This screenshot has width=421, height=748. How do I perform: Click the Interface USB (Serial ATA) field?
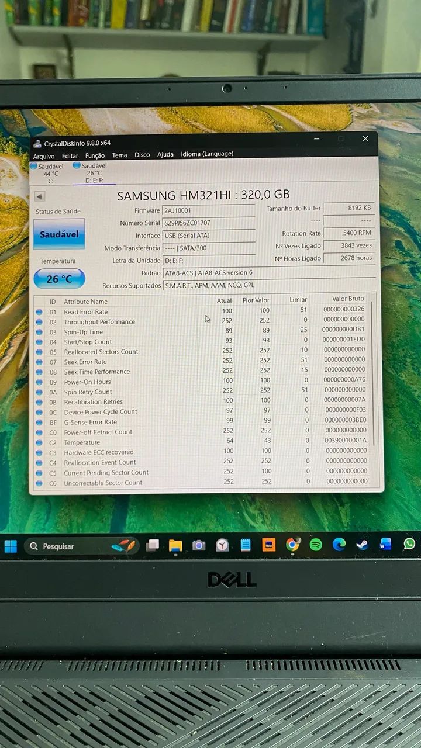[209, 236]
